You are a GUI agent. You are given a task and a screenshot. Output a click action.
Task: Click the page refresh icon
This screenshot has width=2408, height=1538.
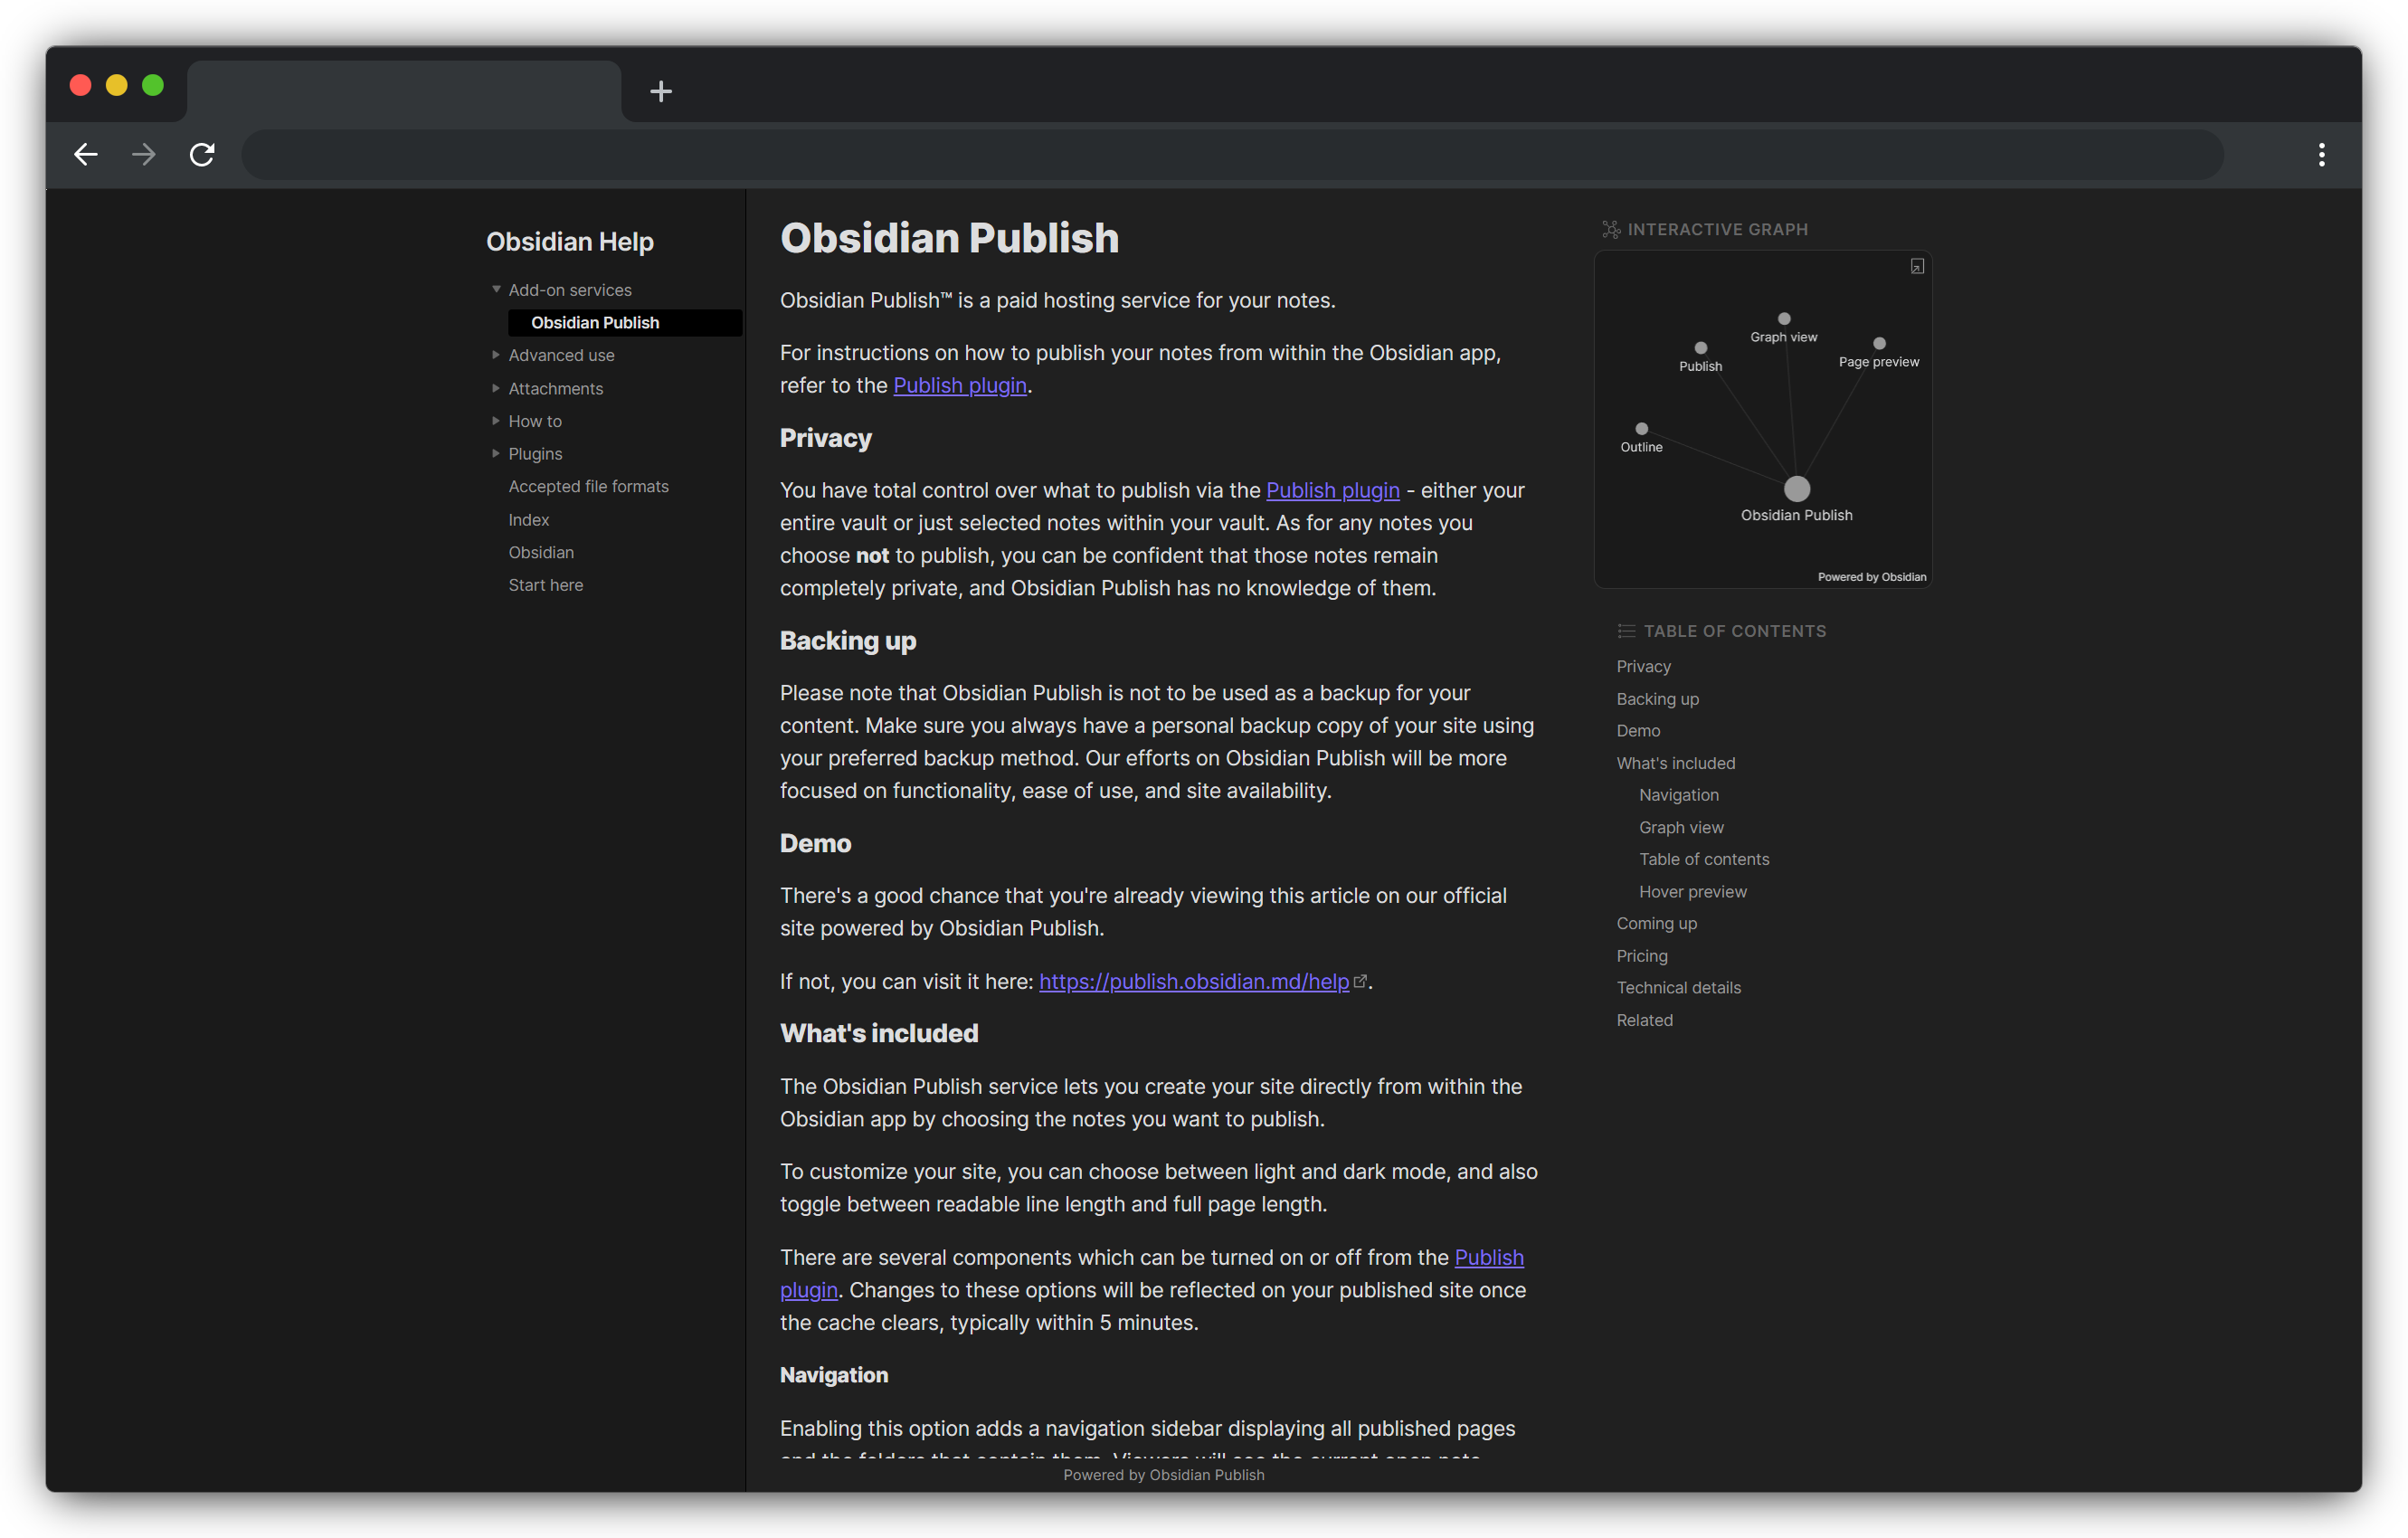[x=202, y=155]
